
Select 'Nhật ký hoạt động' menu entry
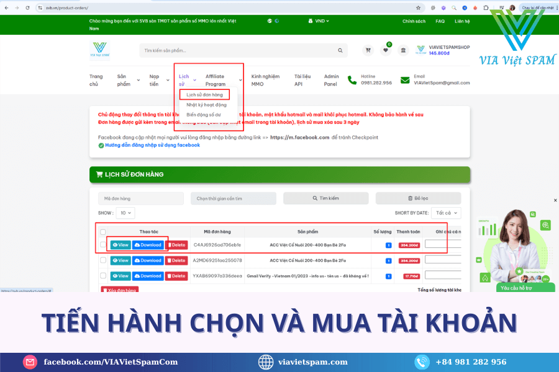(206, 105)
